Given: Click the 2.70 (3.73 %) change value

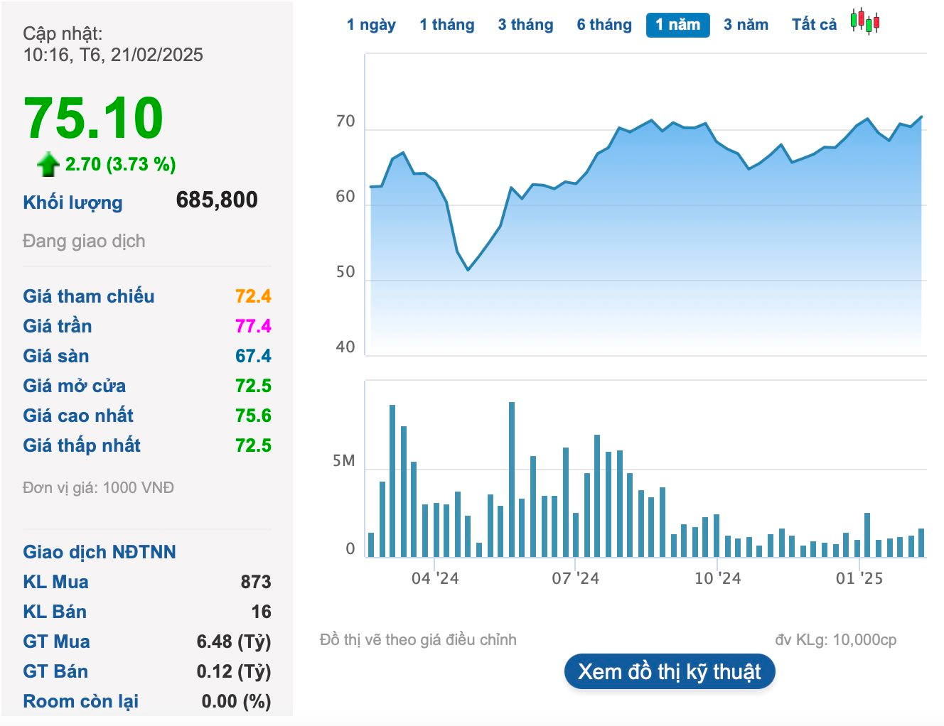Looking at the screenshot, I should click(x=120, y=164).
